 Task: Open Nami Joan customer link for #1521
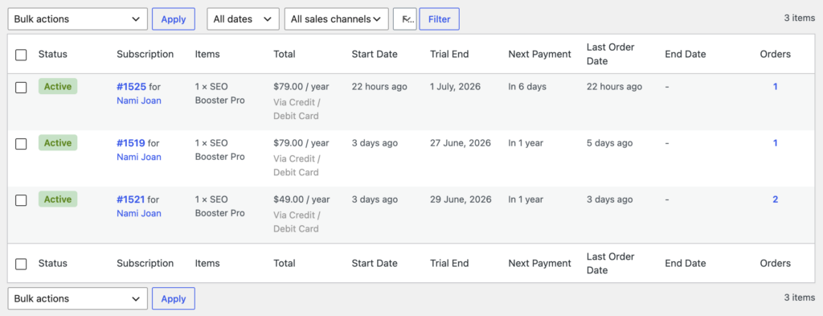pos(139,213)
